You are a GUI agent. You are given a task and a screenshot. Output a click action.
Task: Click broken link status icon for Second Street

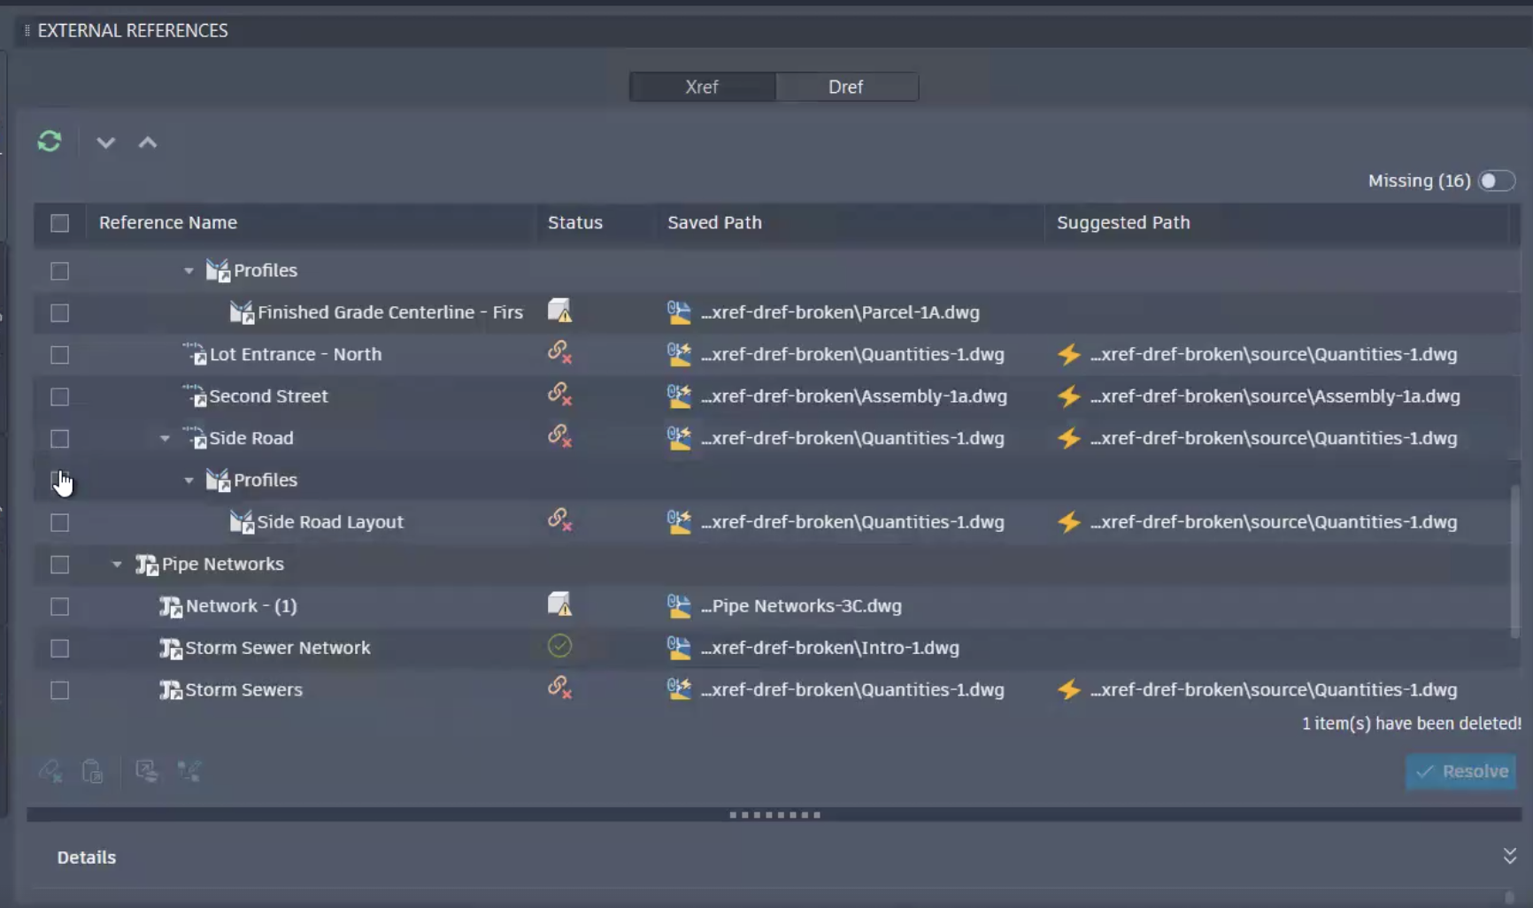pos(559,395)
